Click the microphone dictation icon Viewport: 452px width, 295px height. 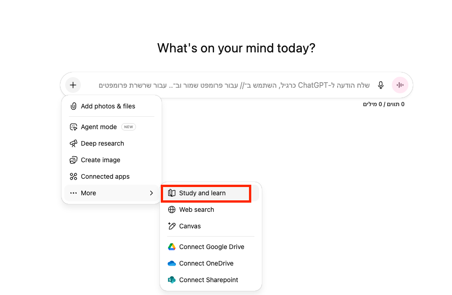point(380,85)
